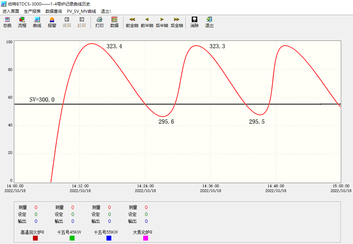Shift back half axis with 前半轴
Viewport: 353px width, 244px height.
(x=147, y=22)
